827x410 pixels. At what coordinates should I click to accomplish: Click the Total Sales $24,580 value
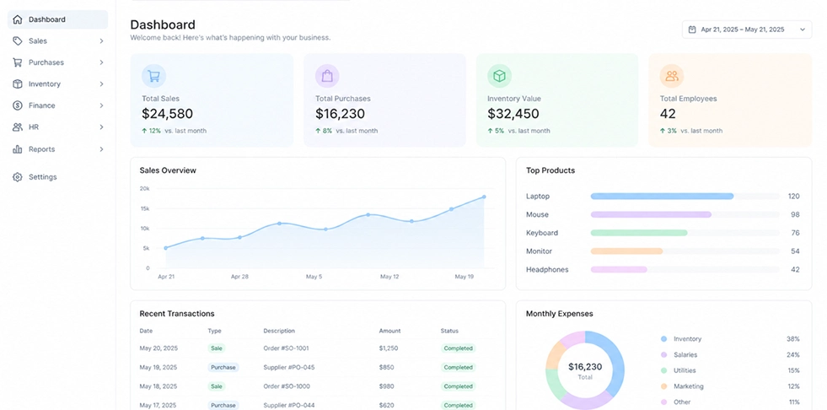click(x=167, y=113)
